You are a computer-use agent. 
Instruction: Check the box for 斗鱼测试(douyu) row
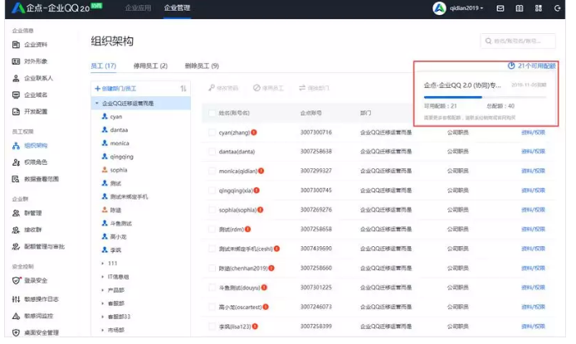coord(212,288)
